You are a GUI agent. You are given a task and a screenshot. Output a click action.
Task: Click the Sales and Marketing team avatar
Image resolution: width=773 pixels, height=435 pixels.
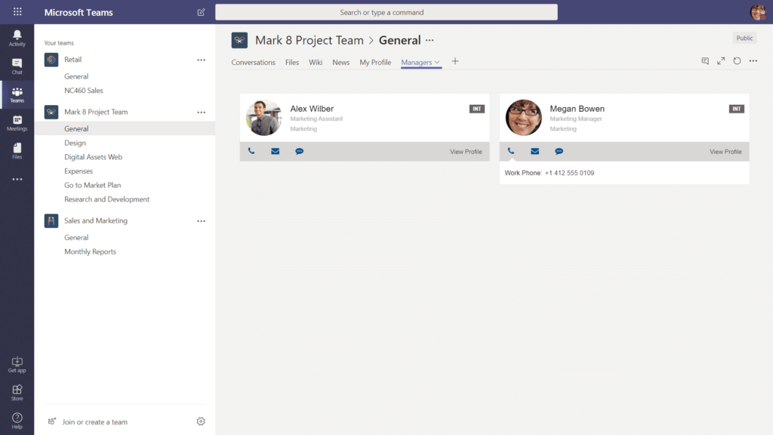click(x=51, y=221)
